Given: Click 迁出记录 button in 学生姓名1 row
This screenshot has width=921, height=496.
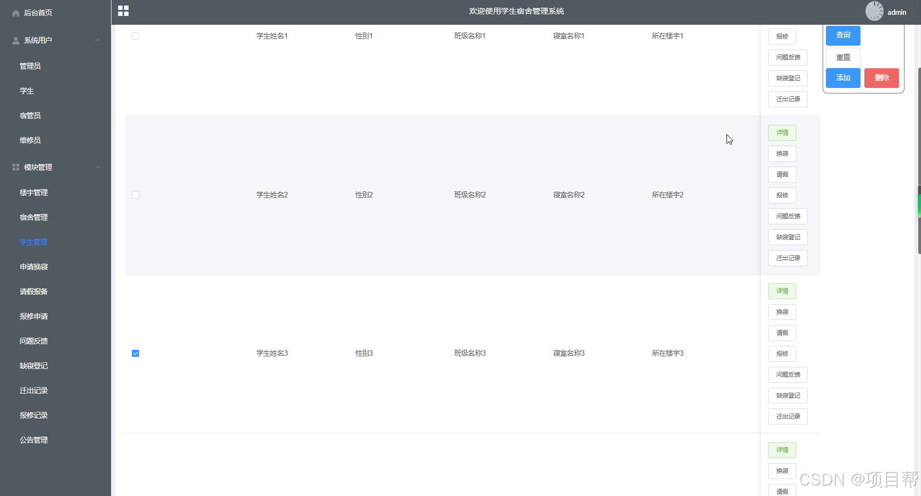Looking at the screenshot, I should (788, 99).
